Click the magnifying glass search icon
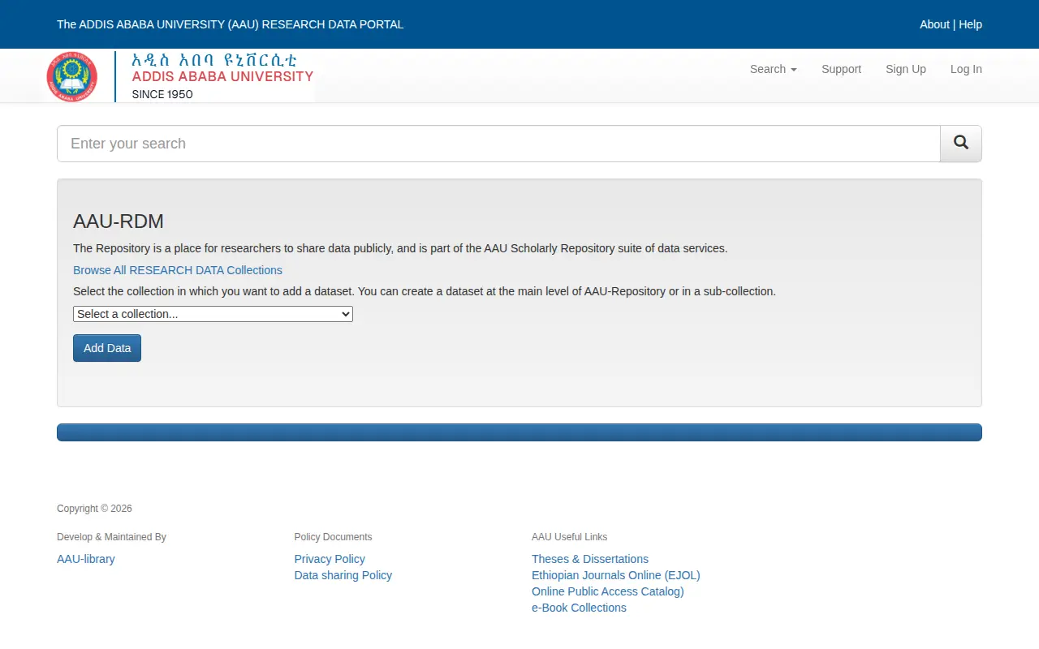The image size is (1039, 649). (961, 144)
